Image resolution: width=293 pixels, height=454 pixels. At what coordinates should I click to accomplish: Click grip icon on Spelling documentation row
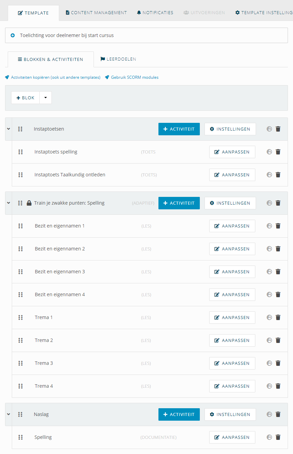click(x=21, y=437)
